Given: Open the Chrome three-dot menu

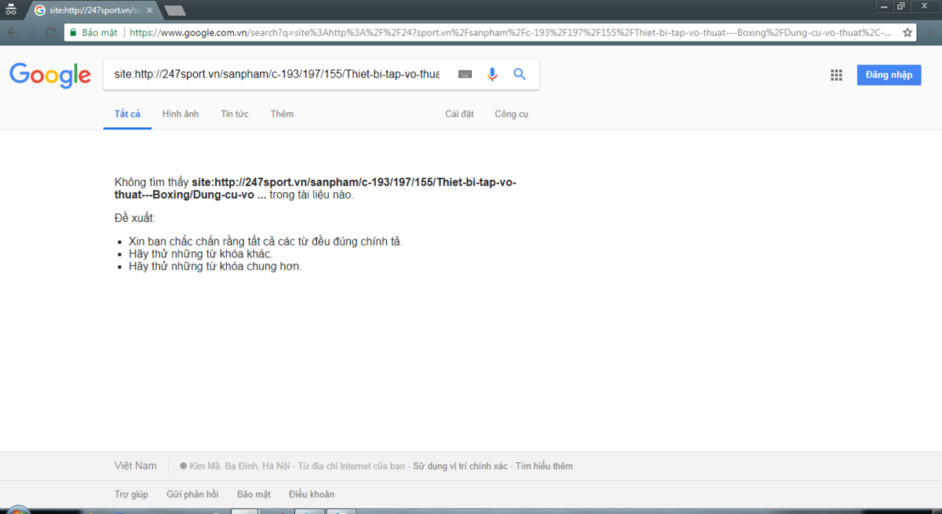Looking at the screenshot, I should click(929, 33).
